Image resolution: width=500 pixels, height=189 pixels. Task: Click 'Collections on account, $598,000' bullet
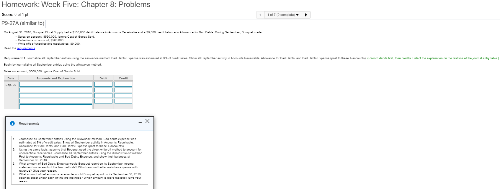[x=41, y=40]
